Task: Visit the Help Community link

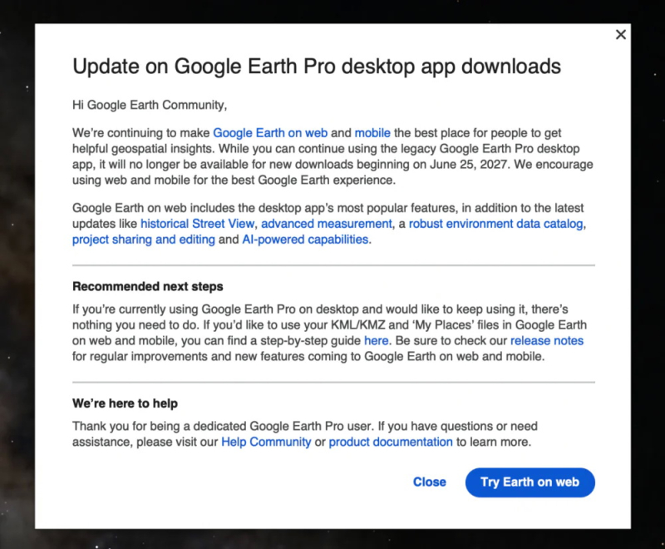Action: point(266,442)
